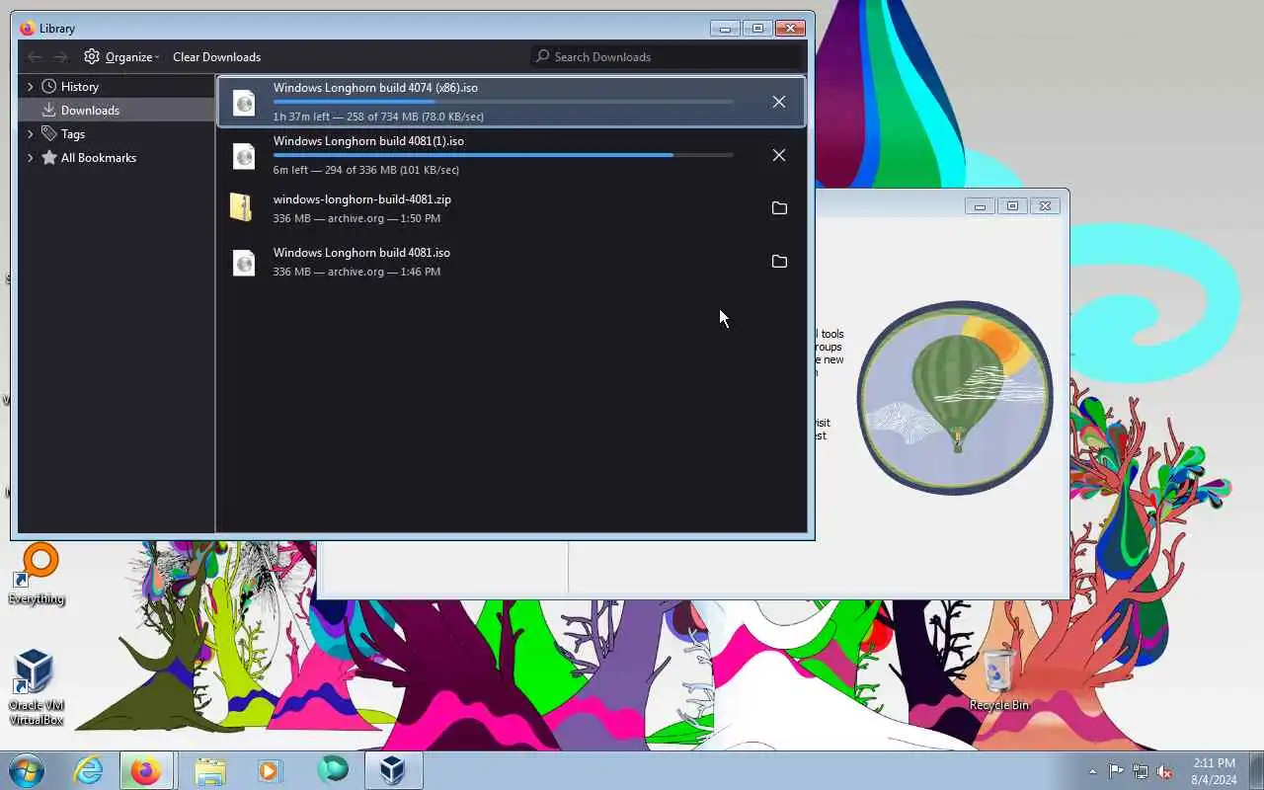Screen dimensions: 1264x790
Task: Go back using the Library back arrow
Action: (35, 56)
